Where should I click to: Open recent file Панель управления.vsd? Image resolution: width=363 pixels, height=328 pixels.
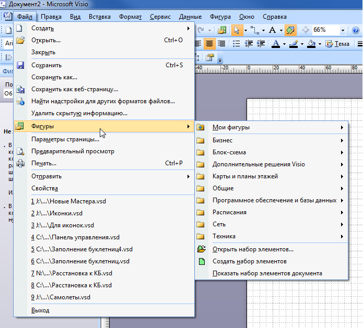[x=104, y=237]
